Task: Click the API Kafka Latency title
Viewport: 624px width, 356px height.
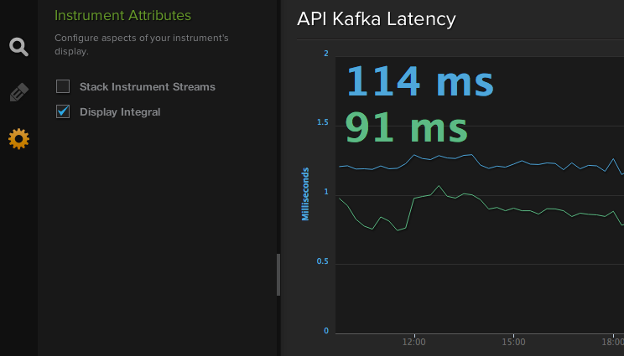Action: 376,19
